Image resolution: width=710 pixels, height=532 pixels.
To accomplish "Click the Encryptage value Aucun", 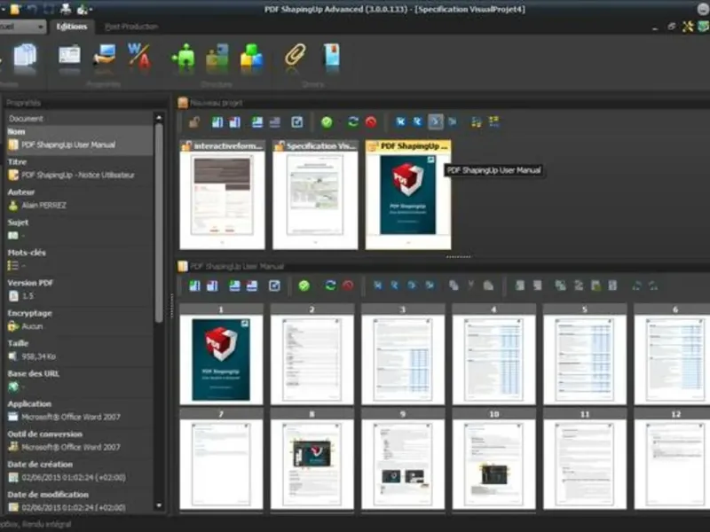I will click(32, 326).
